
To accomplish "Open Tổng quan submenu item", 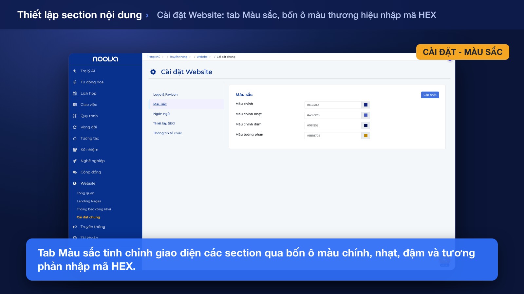I will point(85,193).
